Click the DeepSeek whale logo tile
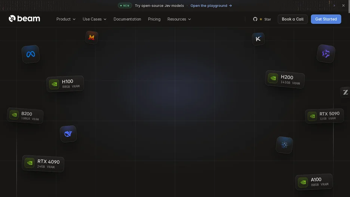This screenshot has width=350, height=197. (68, 134)
